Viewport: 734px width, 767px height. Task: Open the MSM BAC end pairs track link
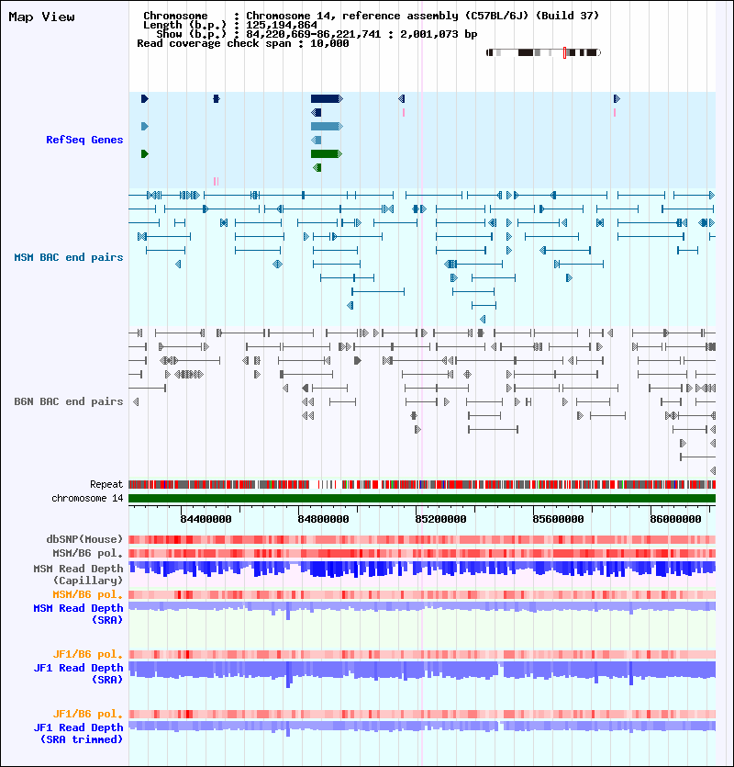pos(69,257)
